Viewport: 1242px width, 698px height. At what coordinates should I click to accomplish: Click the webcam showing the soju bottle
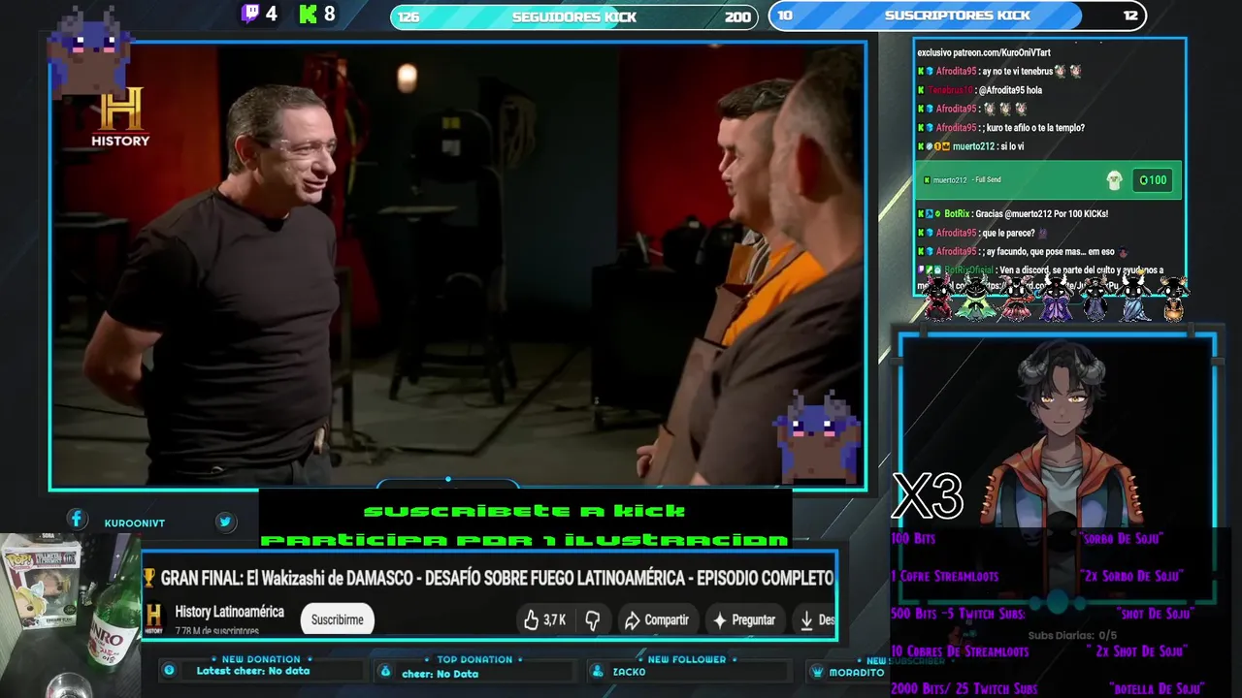point(70,615)
